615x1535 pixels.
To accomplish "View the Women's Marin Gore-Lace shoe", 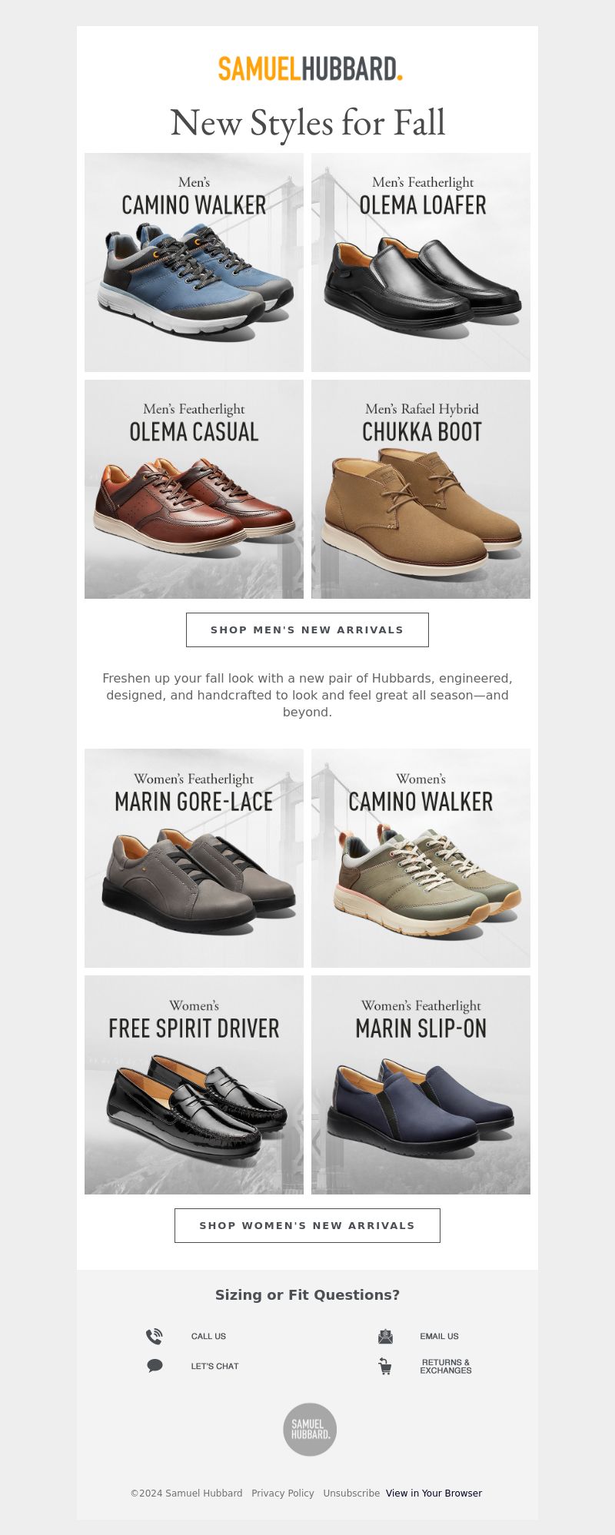I will [194, 858].
